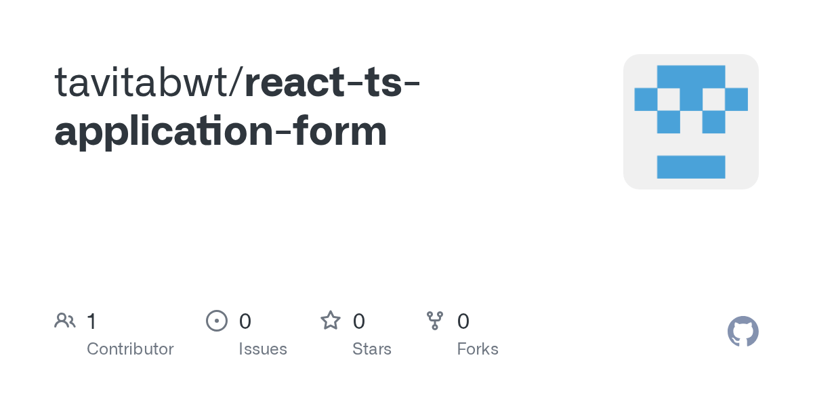
Task: Click the 0 count beside issues icon
Action: point(245,321)
